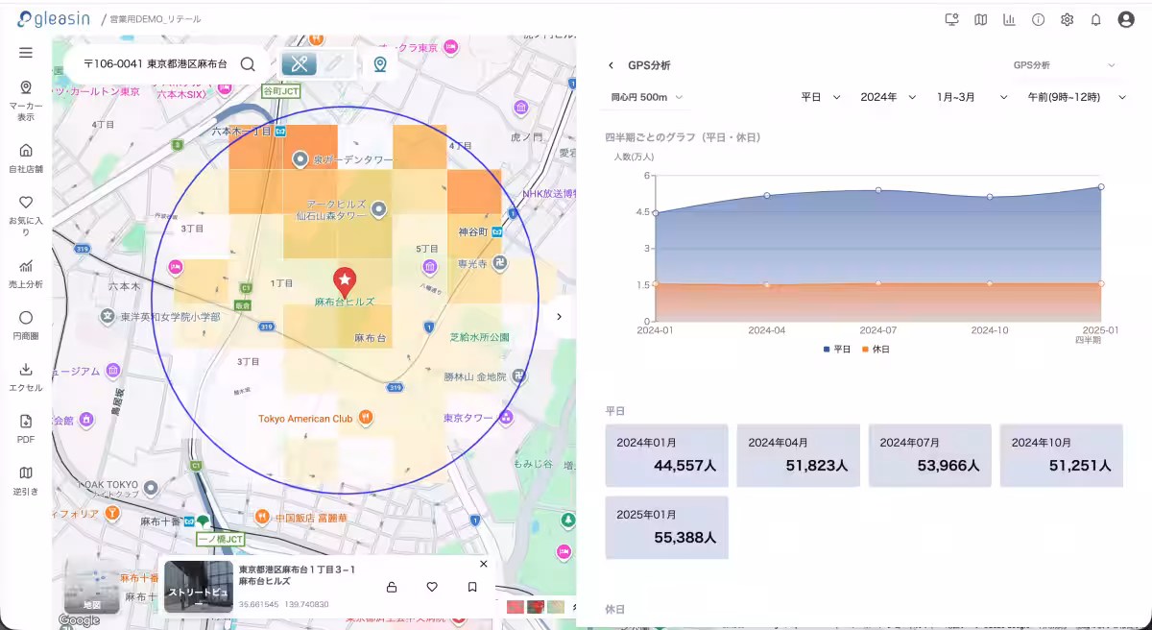Open the GPS分析 analysis type dropdown
The height and width of the screenshot is (630, 1152).
tap(1065, 65)
